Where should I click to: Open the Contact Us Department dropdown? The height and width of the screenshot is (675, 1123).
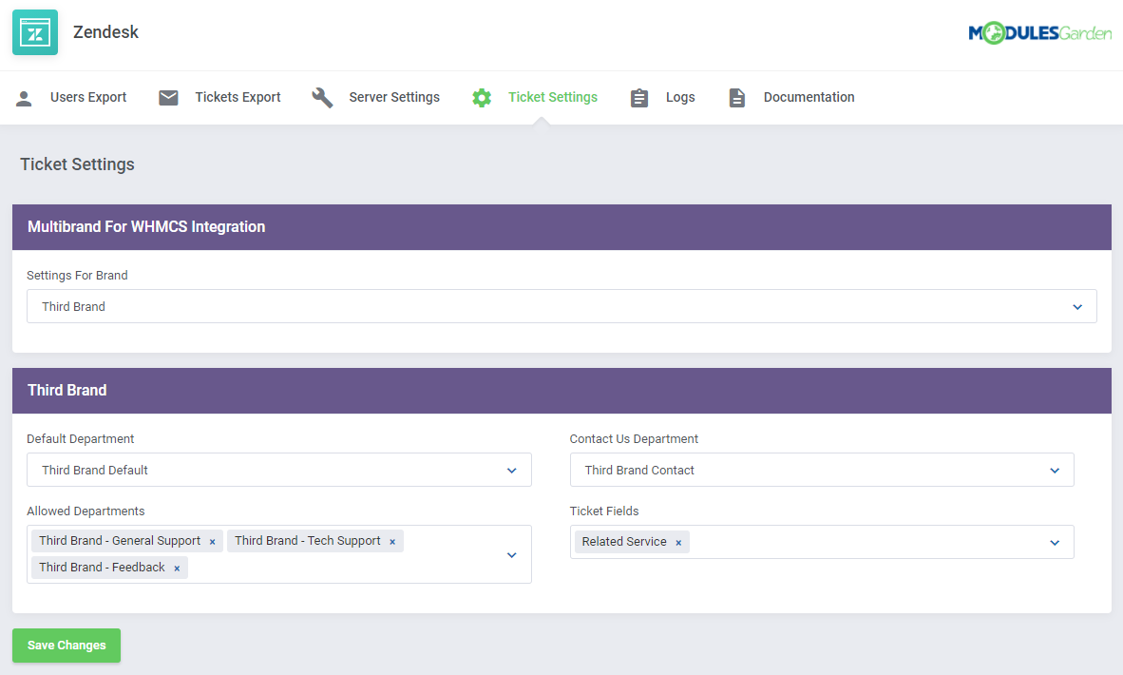click(x=1055, y=469)
